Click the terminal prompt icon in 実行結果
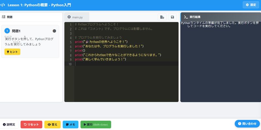261x130 pixels. pyautogui.click(x=186, y=17)
